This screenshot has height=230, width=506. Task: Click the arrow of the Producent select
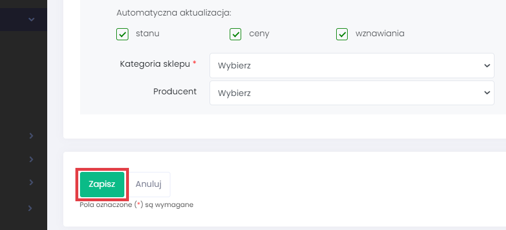(x=486, y=93)
